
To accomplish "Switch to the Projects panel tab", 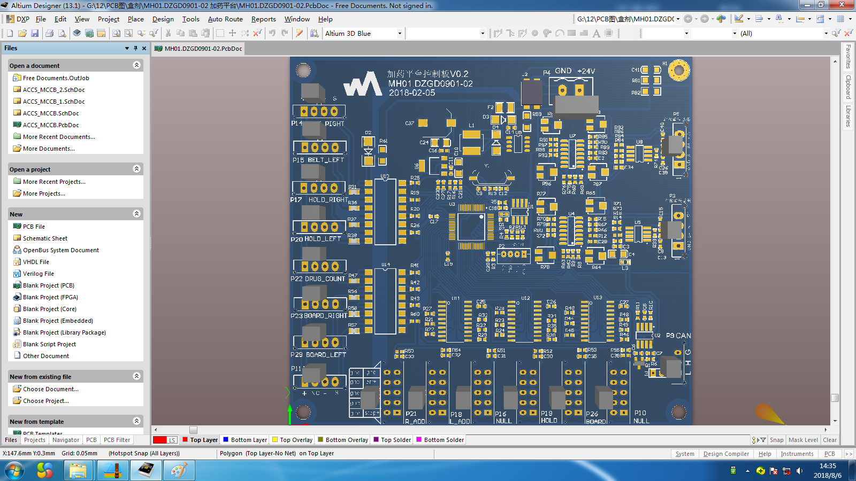I will pos(35,440).
